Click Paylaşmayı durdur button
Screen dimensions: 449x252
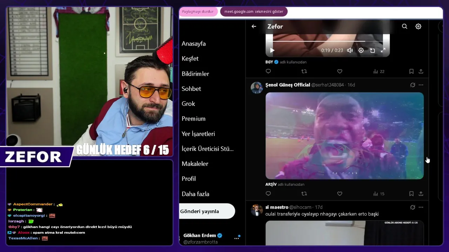pyautogui.click(x=198, y=12)
